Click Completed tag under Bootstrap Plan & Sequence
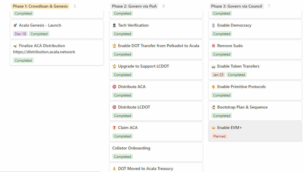 tap(222, 116)
